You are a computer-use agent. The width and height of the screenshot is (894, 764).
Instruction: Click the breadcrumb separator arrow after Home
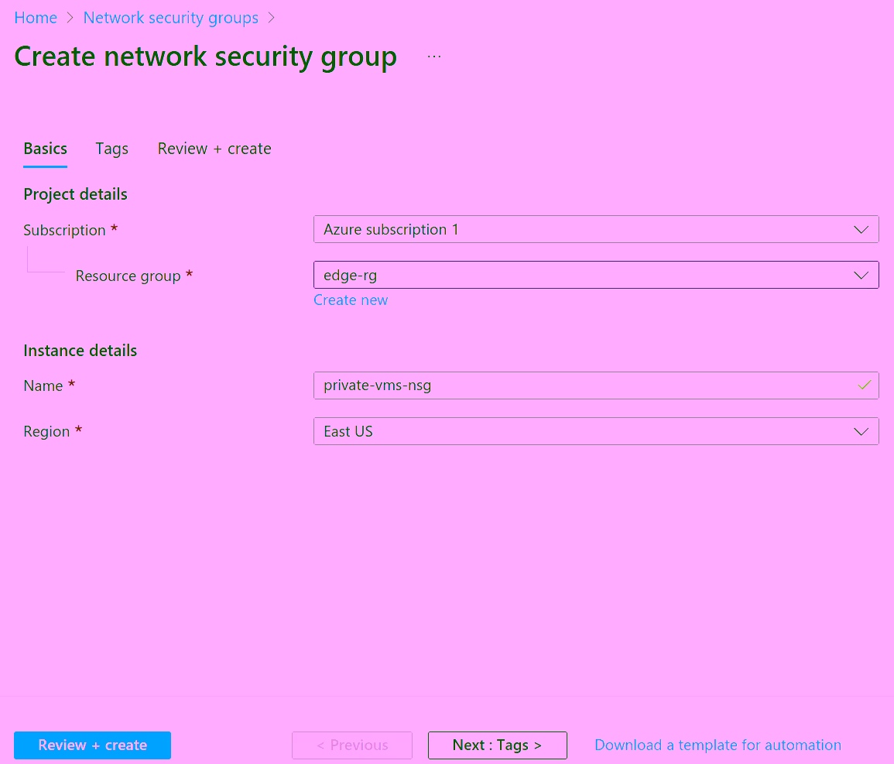pyautogui.click(x=70, y=19)
